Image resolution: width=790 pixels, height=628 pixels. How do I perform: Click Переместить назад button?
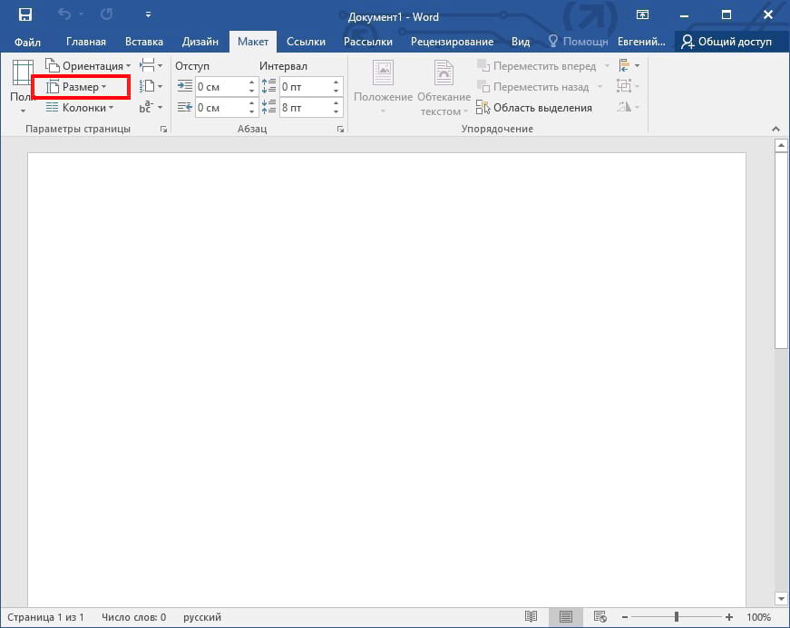[533, 87]
